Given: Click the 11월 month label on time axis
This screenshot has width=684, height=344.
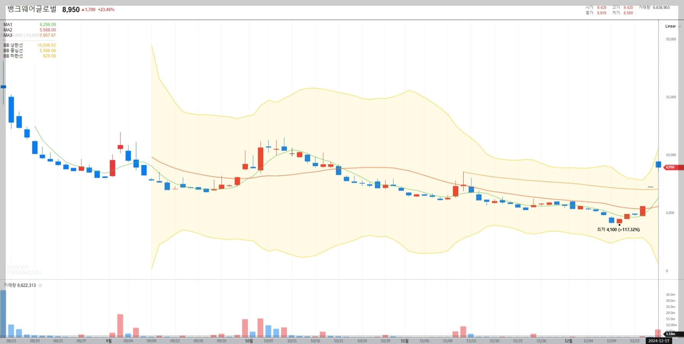Looking at the screenshot, I should pyautogui.click(x=405, y=341).
